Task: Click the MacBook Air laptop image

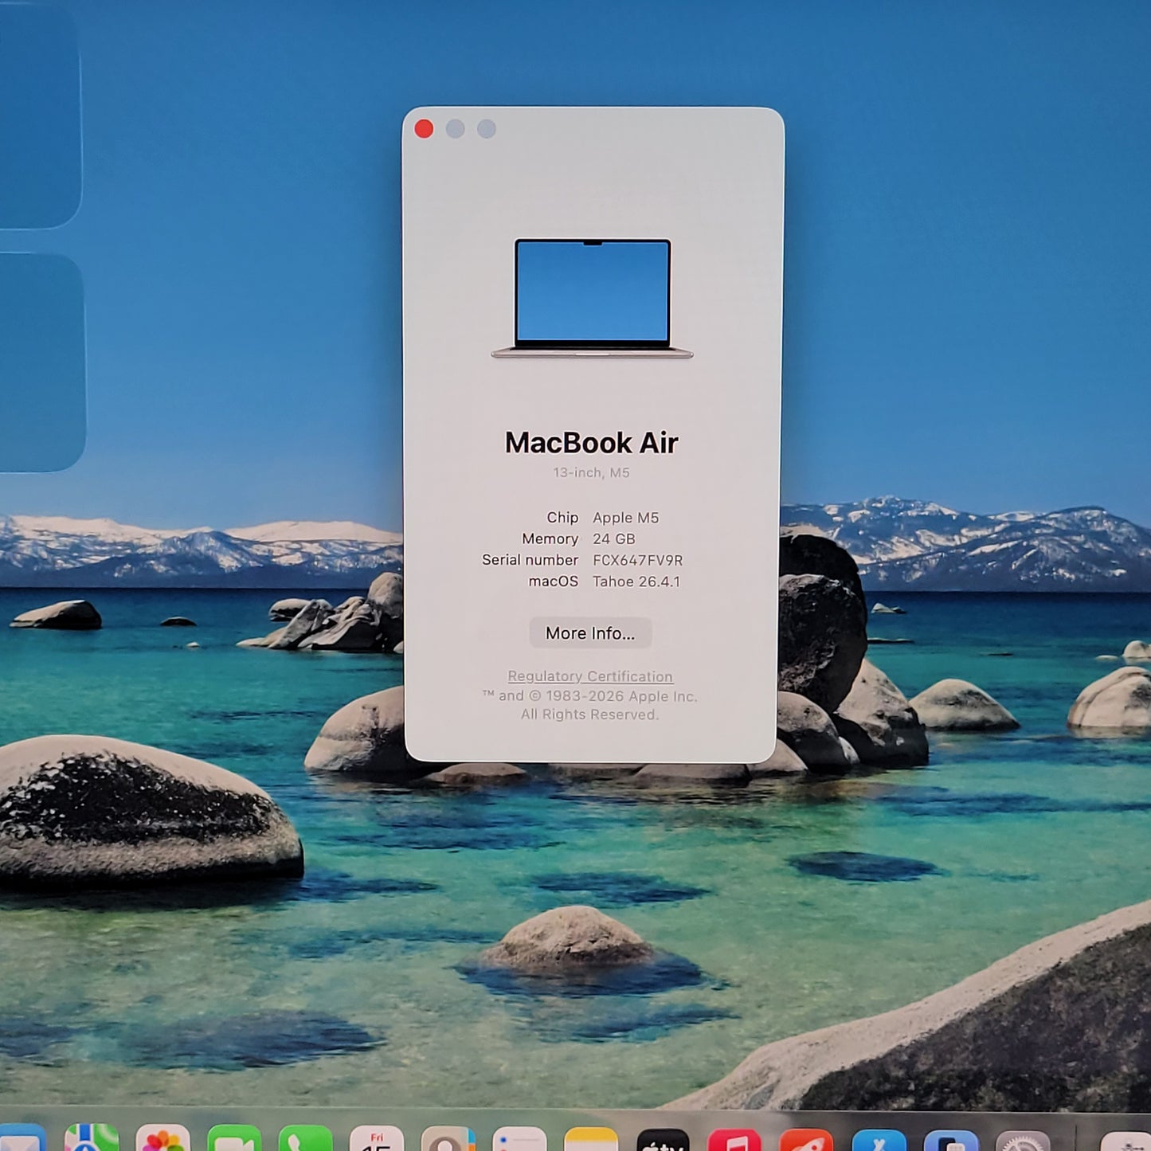Action: 592,299
